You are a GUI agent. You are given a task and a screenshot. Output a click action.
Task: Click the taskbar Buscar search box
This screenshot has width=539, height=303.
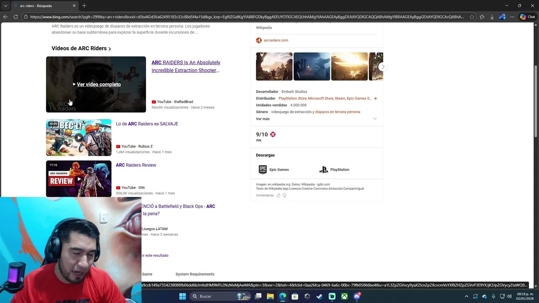pyautogui.click(x=221, y=296)
